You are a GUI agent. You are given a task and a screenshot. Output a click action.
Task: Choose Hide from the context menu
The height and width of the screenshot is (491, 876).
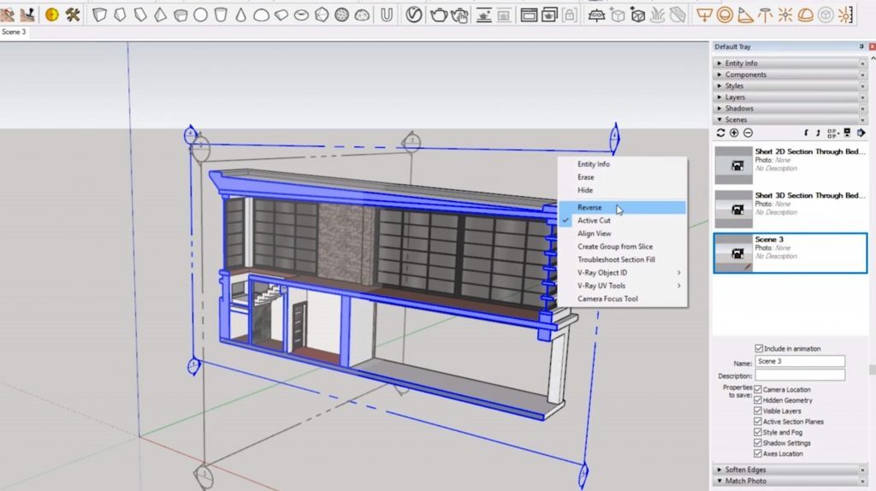pyautogui.click(x=623, y=190)
